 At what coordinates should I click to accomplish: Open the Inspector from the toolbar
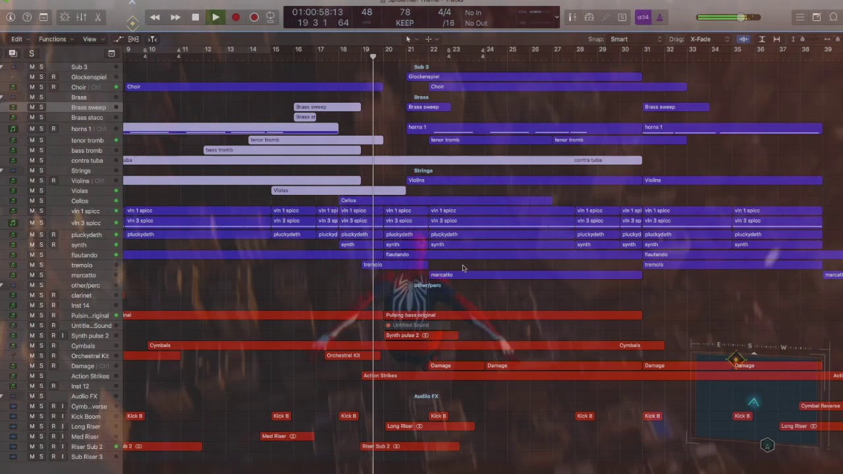pos(11,17)
